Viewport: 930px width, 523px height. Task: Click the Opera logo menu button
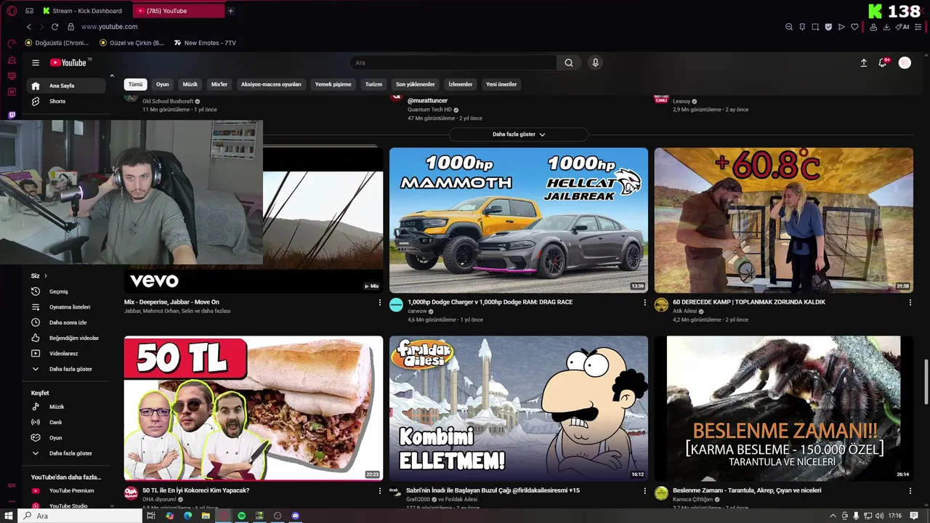12,11
